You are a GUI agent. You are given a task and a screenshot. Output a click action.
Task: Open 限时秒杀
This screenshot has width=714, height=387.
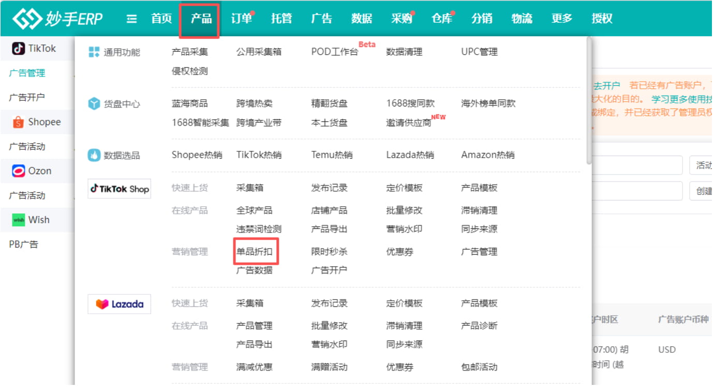(330, 252)
